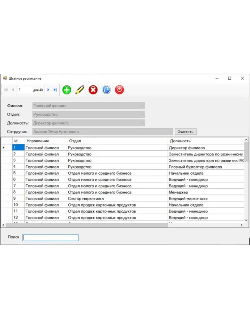Jump to last record arrow
The image size is (250, 318).
(x=55, y=90)
